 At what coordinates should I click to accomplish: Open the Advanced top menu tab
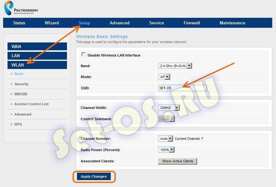[x=120, y=23]
